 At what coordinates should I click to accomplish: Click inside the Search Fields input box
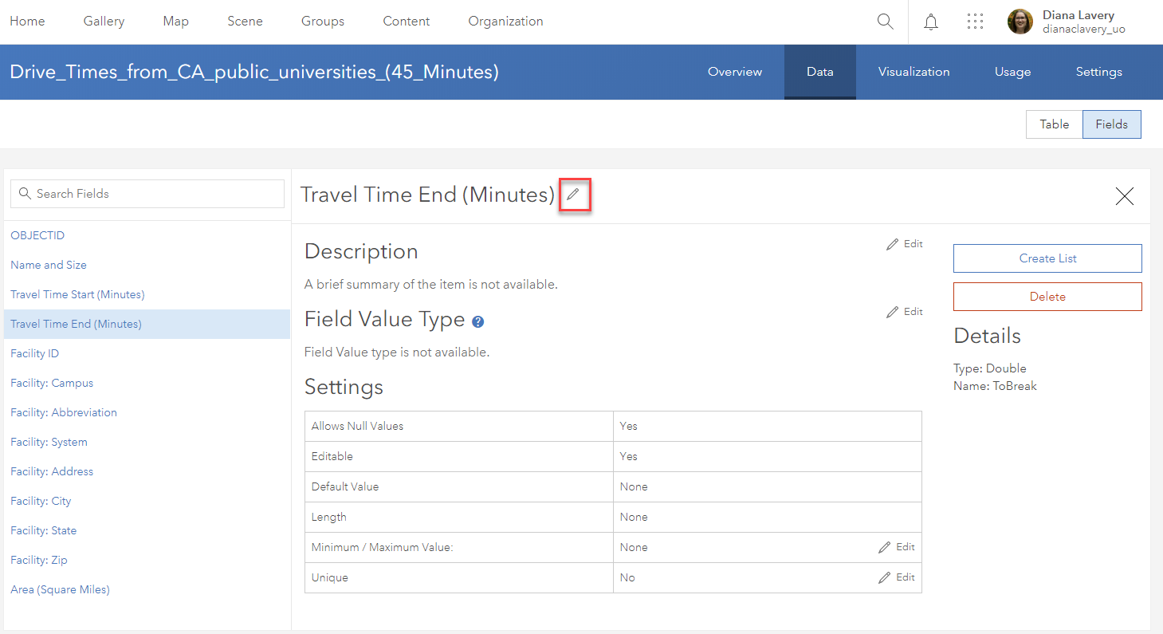pos(147,193)
